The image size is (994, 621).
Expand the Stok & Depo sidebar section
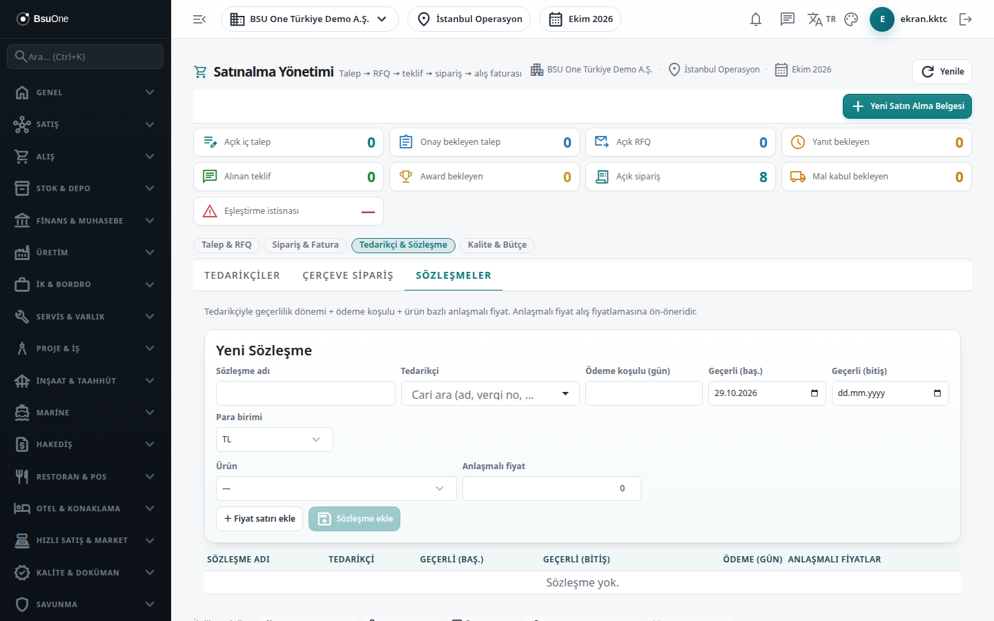pyautogui.click(x=86, y=188)
